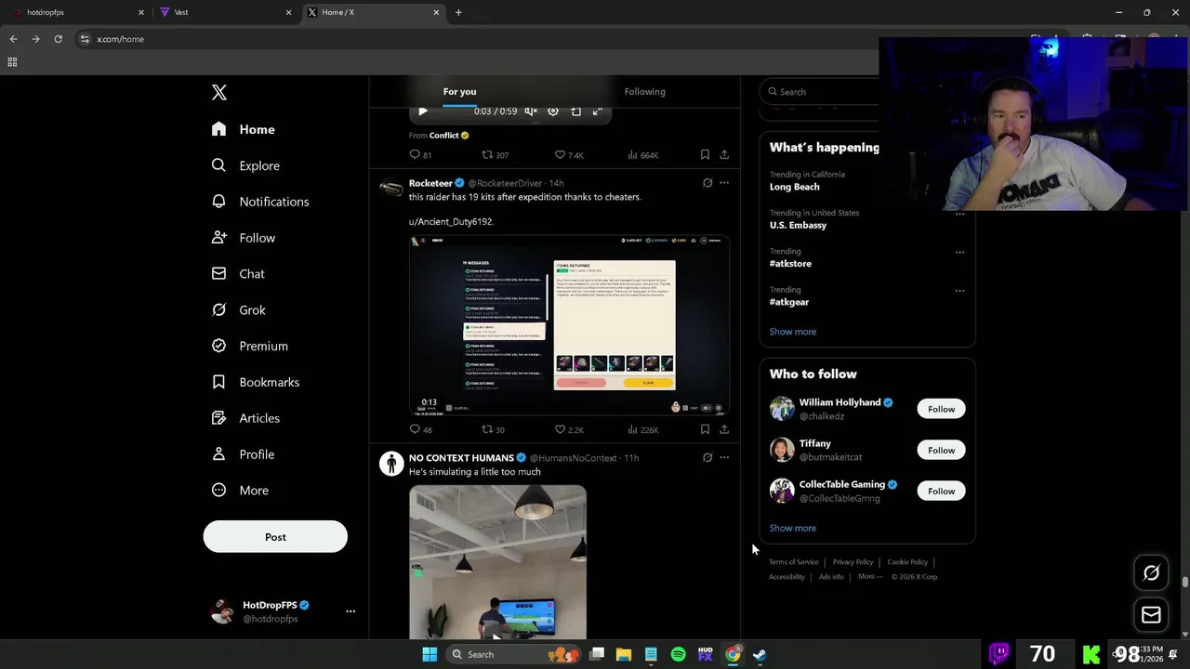
Task: Click the Post button
Action: (275, 537)
